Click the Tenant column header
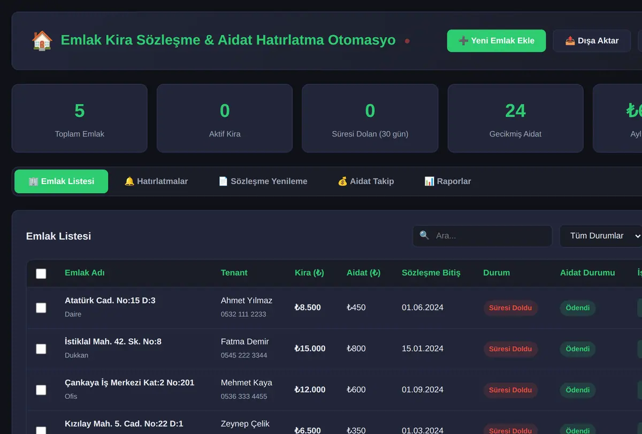 click(234, 273)
